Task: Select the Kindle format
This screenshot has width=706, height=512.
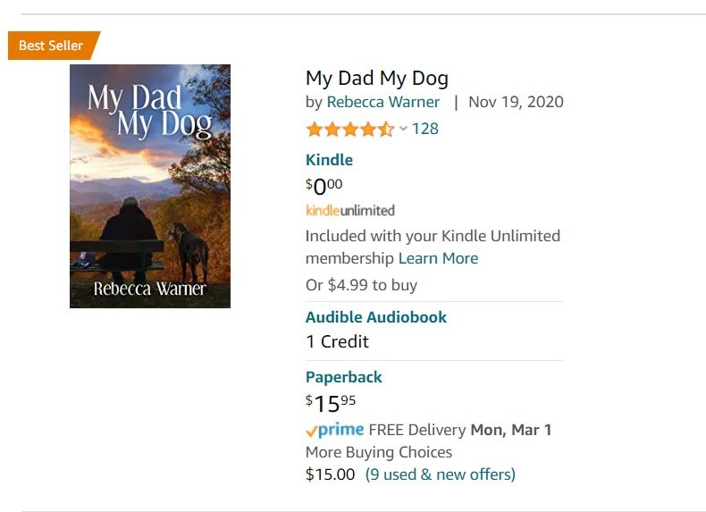Action: [x=329, y=160]
